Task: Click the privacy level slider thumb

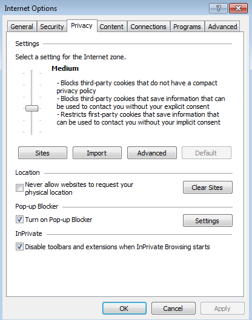Action: [31, 108]
